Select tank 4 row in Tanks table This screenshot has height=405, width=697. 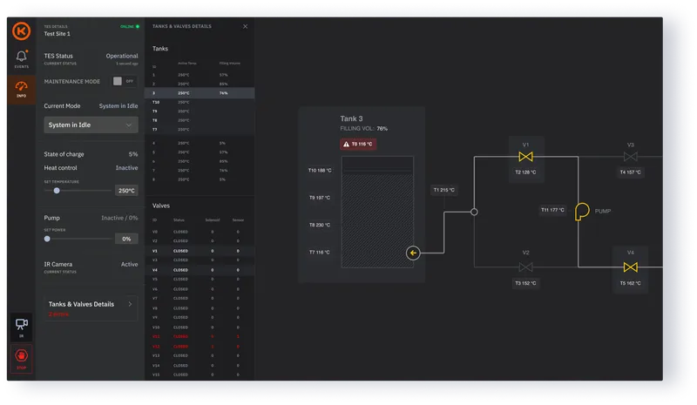point(200,143)
